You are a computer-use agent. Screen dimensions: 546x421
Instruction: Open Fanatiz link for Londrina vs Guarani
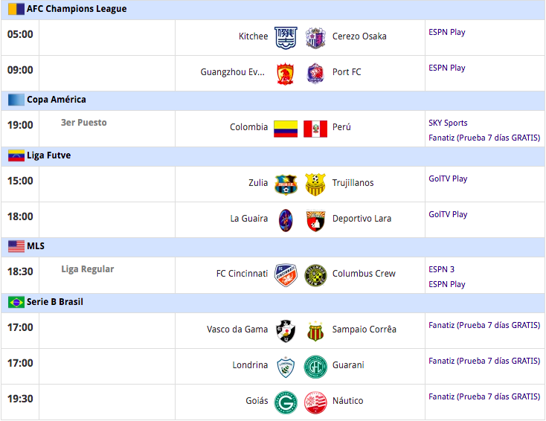(484, 361)
